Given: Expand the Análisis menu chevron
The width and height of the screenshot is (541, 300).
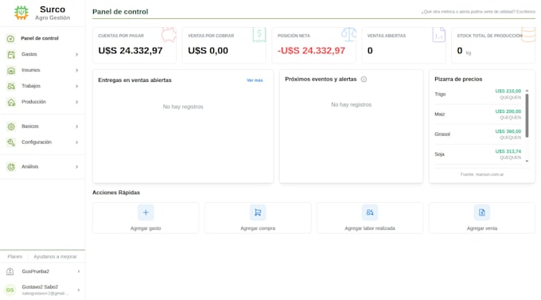Looking at the screenshot, I should 77,167.
